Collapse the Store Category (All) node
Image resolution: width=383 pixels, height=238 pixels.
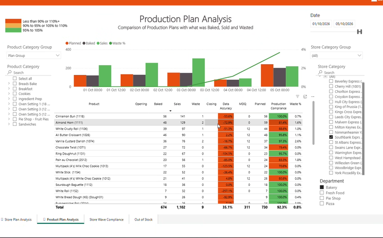pyautogui.click(x=320, y=76)
